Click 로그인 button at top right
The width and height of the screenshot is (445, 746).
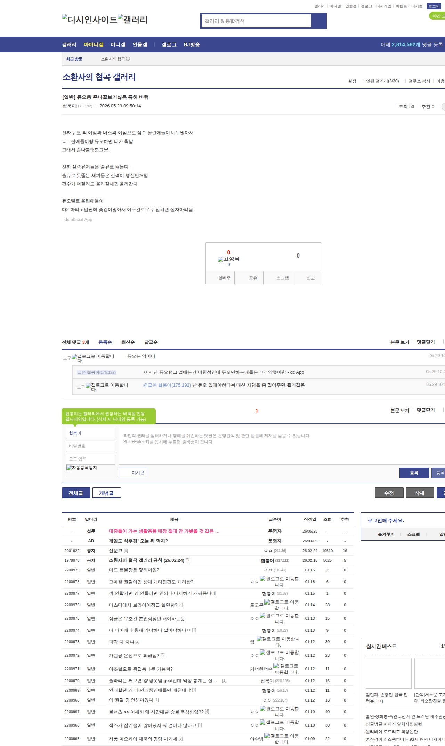(434, 6)
